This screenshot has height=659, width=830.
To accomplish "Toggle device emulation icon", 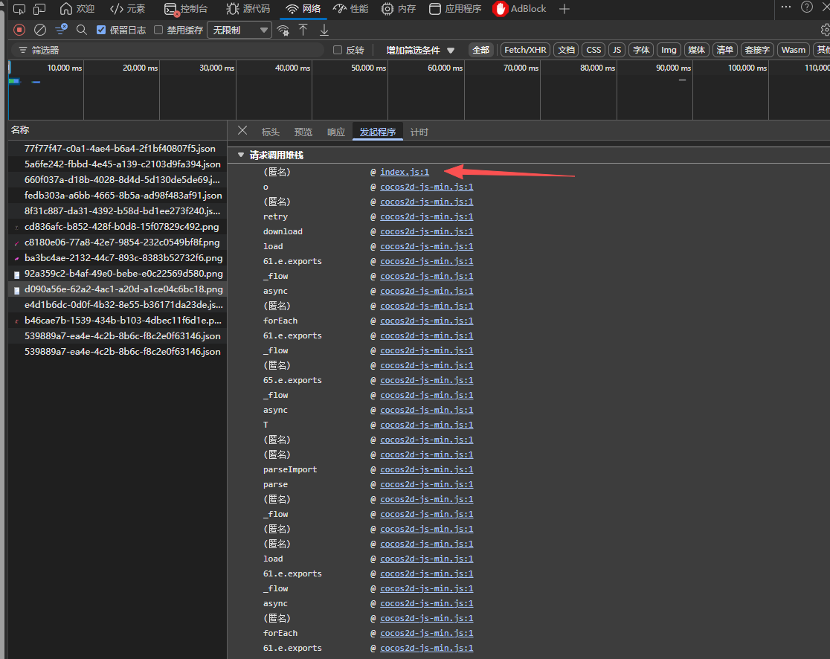I will click(39, 9).
